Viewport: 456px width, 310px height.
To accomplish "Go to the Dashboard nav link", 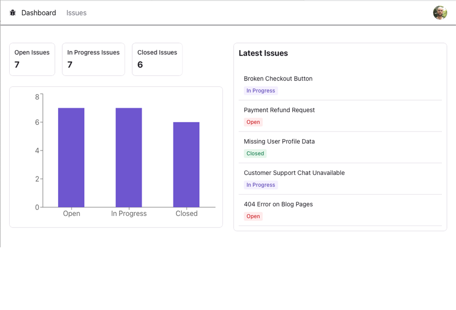I will 39,13.
